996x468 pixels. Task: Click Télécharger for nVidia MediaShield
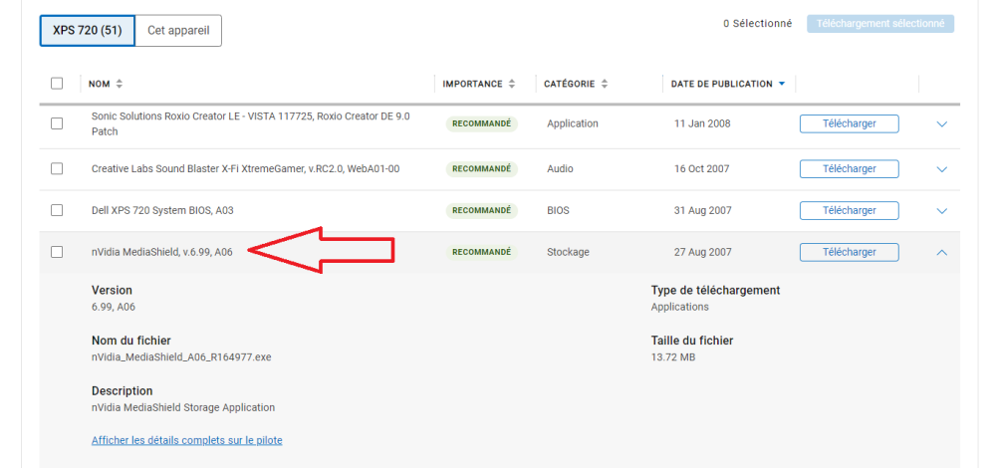[849, 252]
